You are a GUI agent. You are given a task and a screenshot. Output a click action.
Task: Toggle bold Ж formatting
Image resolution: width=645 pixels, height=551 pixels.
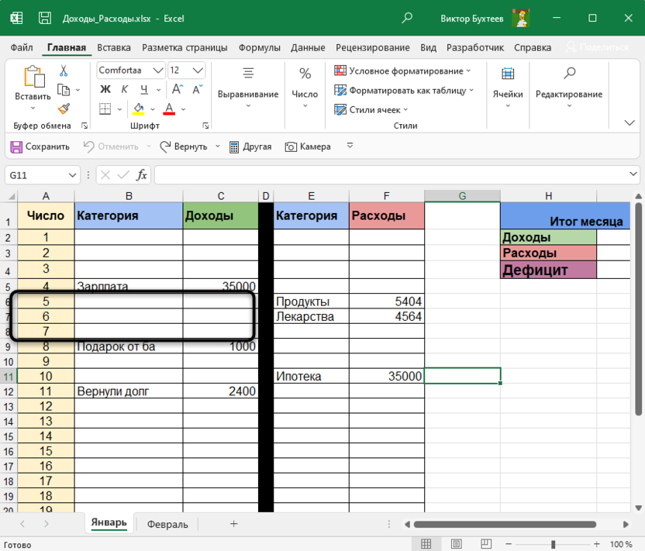pyautogui.click(x=105, y=90)
